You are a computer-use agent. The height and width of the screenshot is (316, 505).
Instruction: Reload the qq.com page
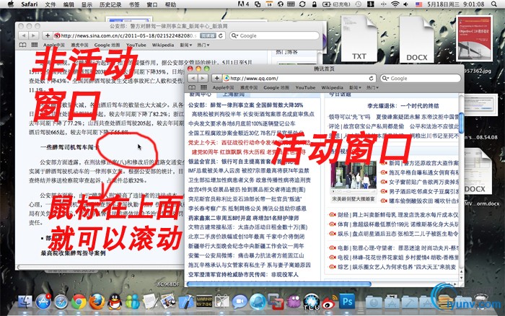click(371, 78)
